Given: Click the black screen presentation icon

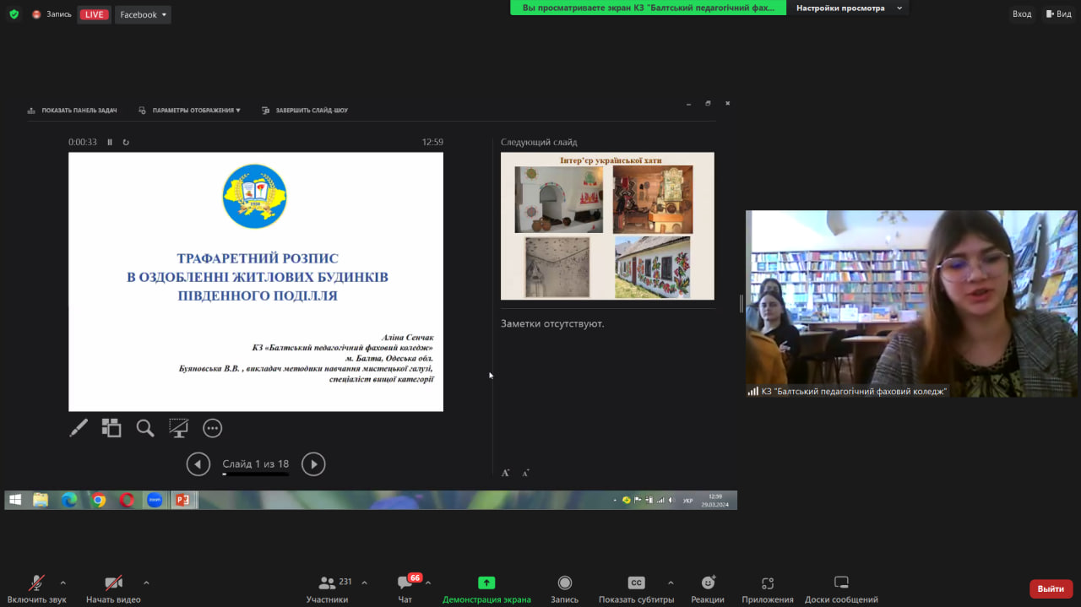Looking at the screenshot, I should point(178,428).
